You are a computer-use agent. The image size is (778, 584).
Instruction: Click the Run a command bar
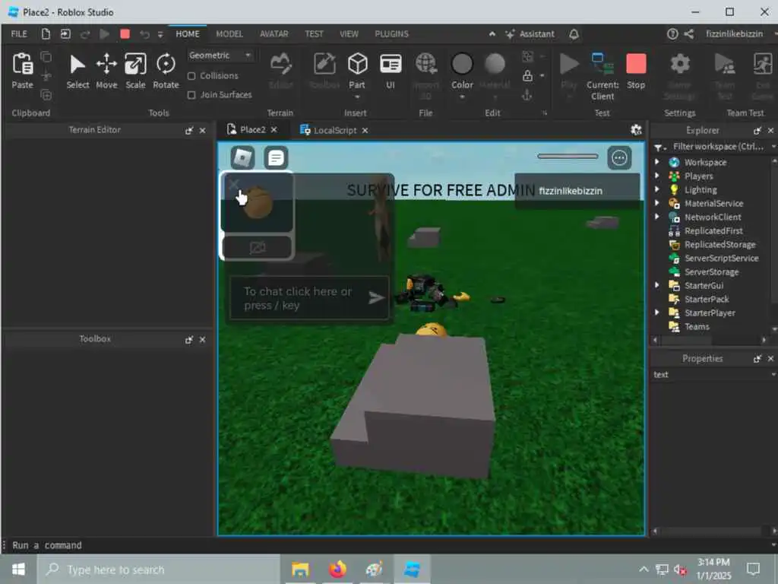click(387, 544)
